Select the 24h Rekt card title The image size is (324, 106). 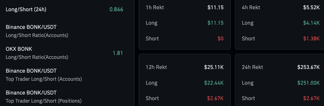click(252, 67)
